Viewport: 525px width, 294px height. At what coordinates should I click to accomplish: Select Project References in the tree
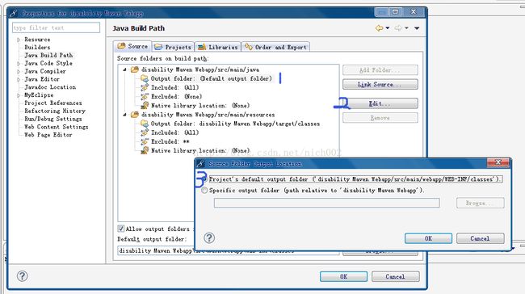pyautogui.click(x=52, y=103)
